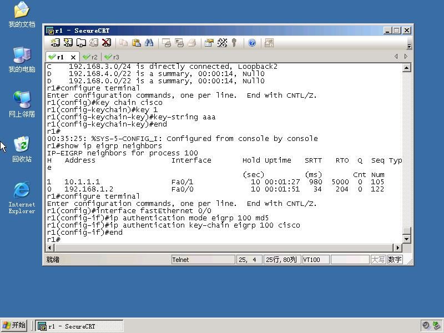This screenshot has height=333, width=444.
Task: Click the Paste clipboard icon
Action: click(x=137, y=43)
